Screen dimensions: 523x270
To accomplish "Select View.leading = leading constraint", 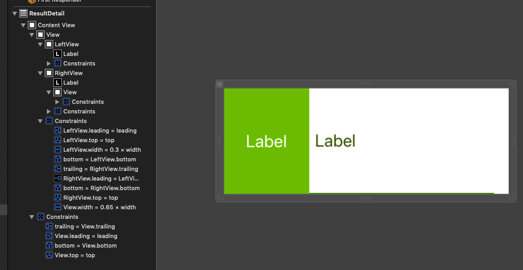I will click(x=86, y=236).
